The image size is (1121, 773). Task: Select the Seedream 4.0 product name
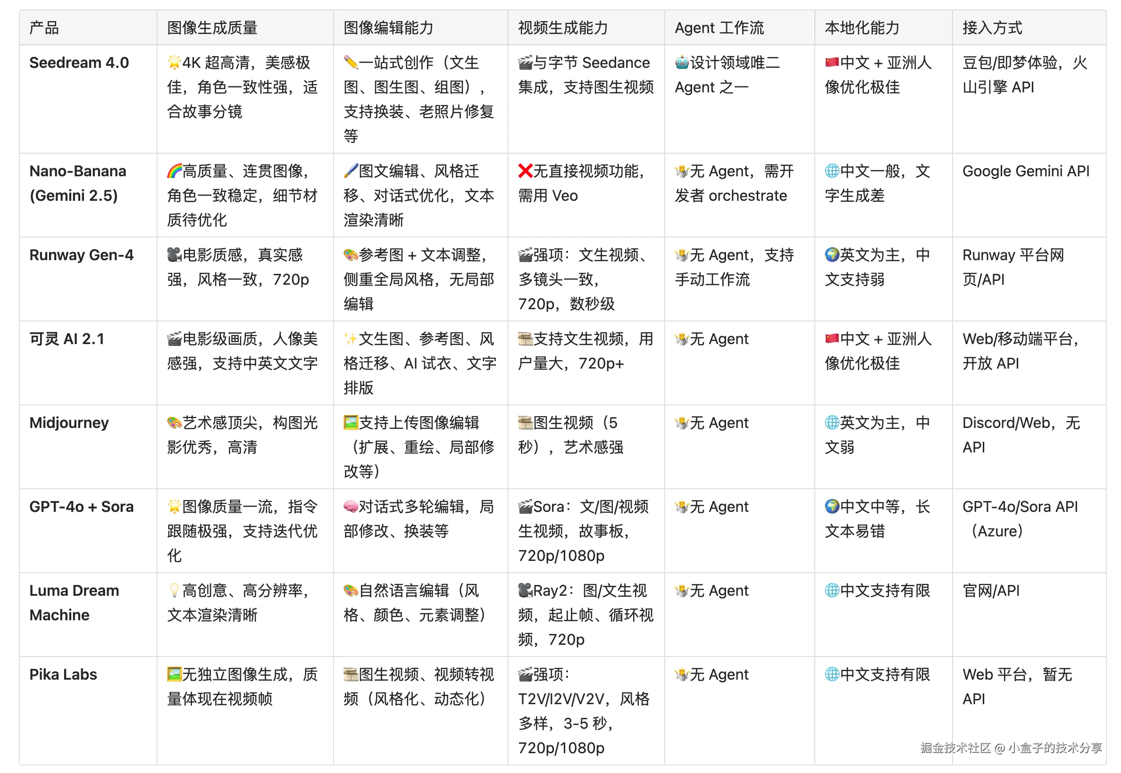click(79, 63)
